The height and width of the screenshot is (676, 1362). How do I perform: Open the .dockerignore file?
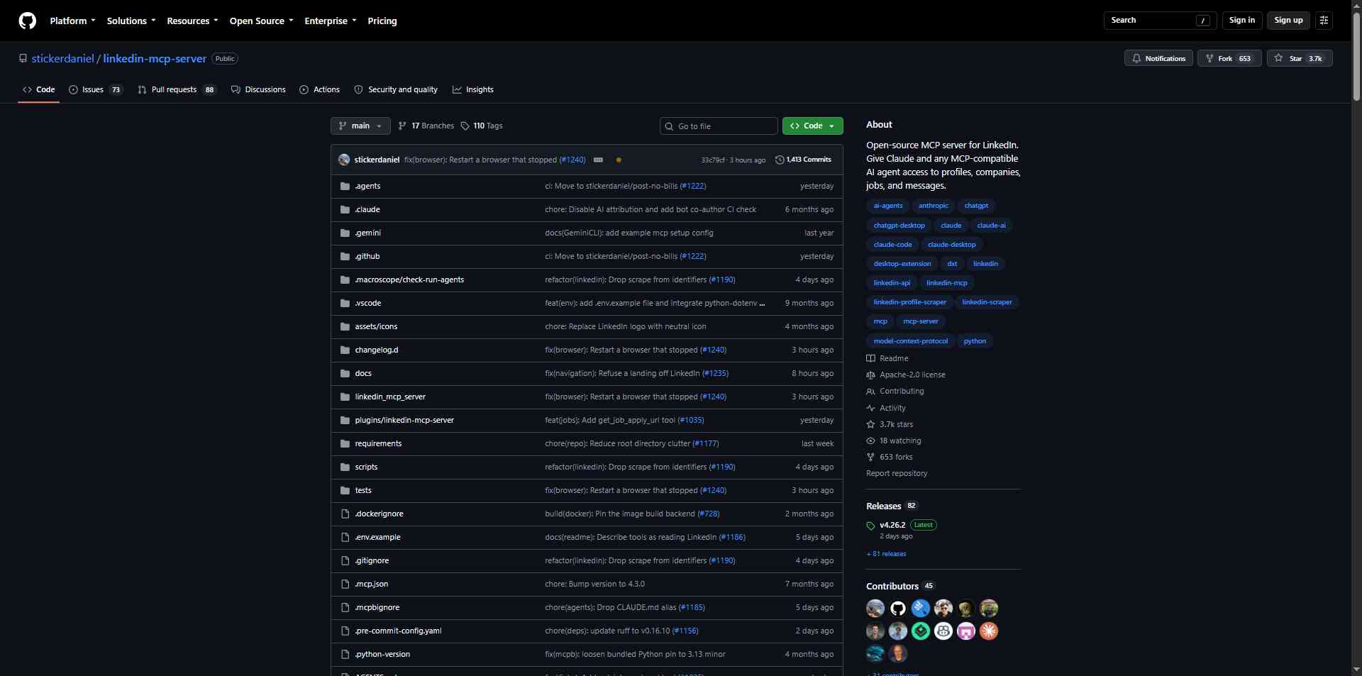pos(379,514)
